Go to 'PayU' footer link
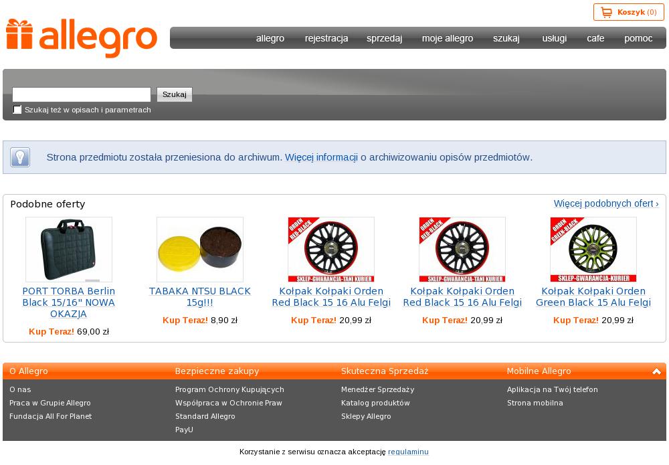Image resolution: width=669 pixels, height=465 pixels. (x=185, y=430)
